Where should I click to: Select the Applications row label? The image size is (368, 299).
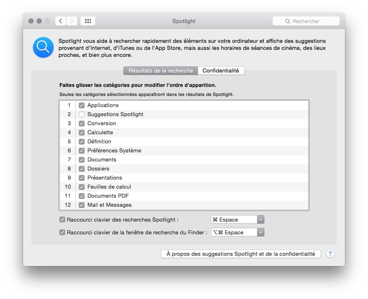point(103,105)
